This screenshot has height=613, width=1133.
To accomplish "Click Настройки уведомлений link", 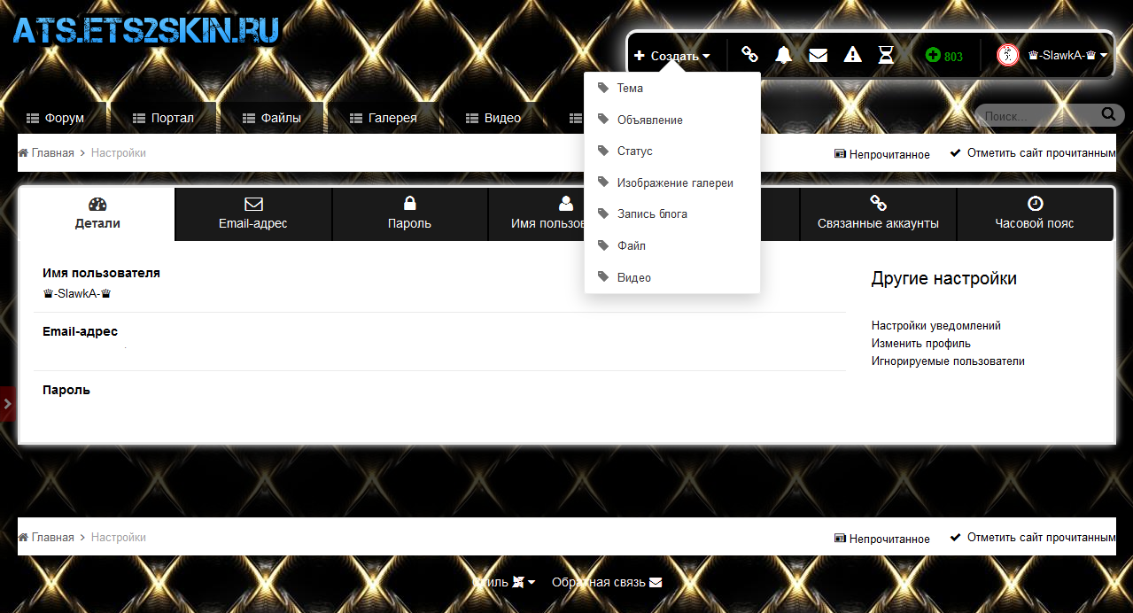I will (x=935, y=326).
